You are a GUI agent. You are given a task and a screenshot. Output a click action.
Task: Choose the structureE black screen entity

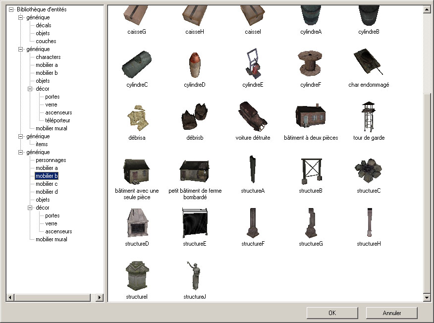(195, 227)
